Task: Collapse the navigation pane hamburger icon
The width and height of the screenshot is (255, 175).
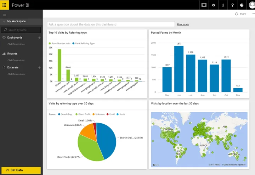Action: pos(4,15)
